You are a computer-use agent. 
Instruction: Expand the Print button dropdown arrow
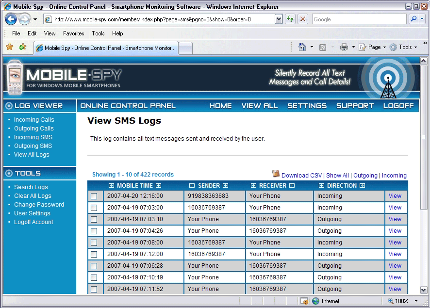click(353, 47)
